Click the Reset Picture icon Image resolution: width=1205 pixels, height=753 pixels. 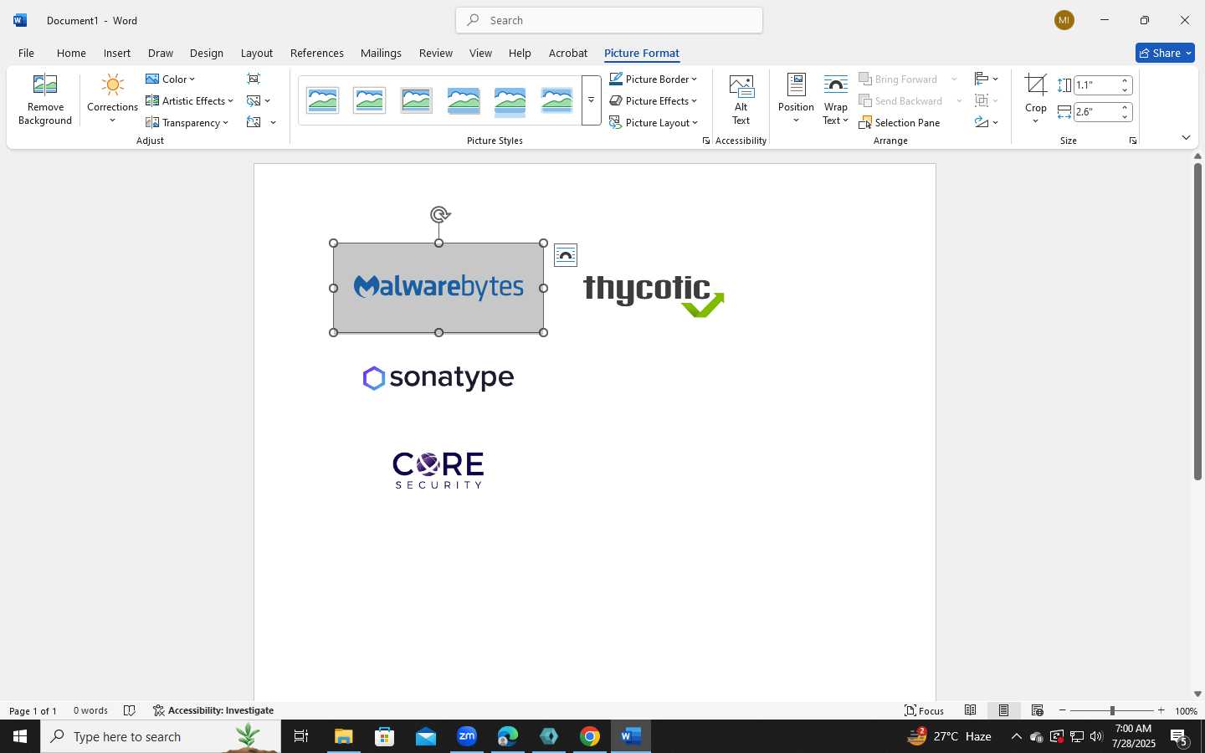(x=254, y=122)
